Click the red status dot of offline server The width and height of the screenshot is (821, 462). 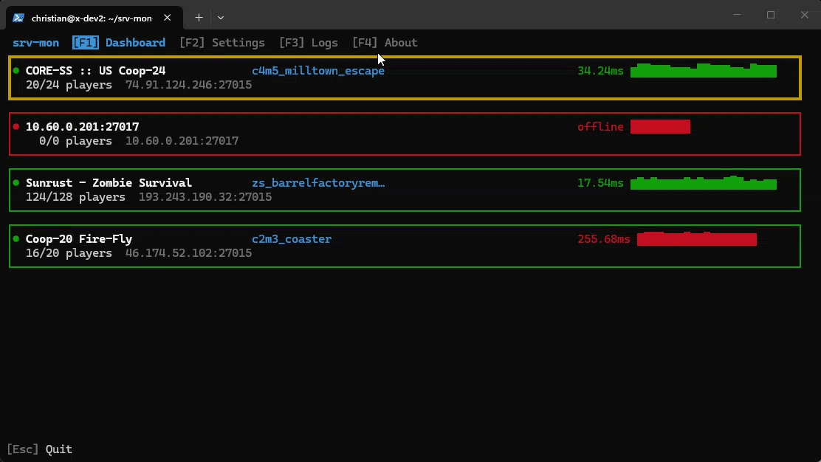[16, 127]
